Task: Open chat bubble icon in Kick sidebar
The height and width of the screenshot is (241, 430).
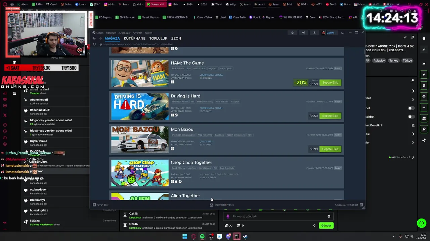Action: [424, 96]
